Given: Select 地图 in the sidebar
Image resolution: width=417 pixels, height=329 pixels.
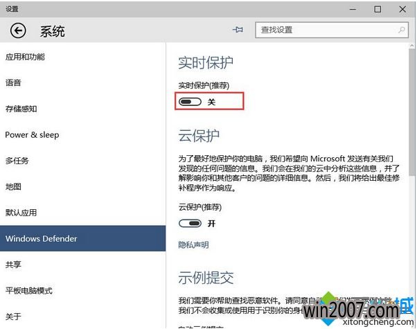Looking at the screenshot, I should pos(13,186).
